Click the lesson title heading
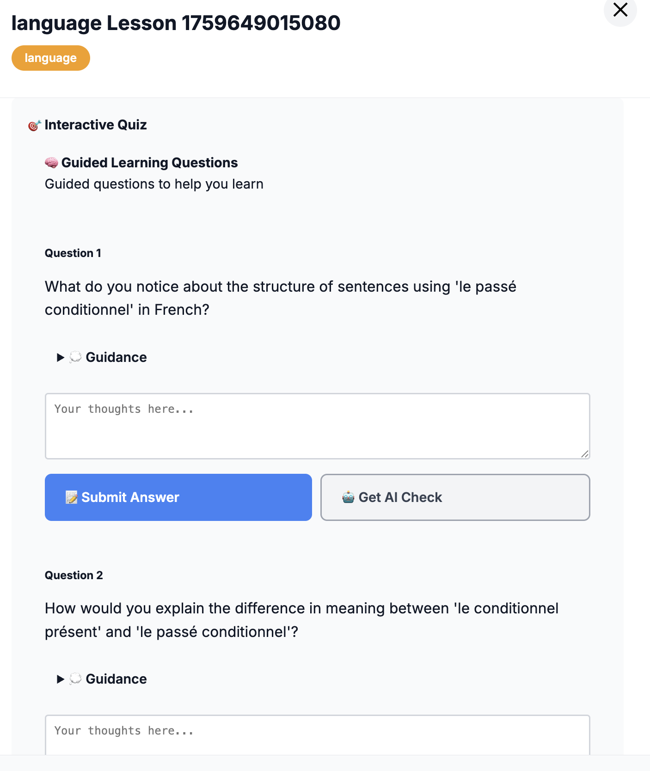 coord(176,23)
